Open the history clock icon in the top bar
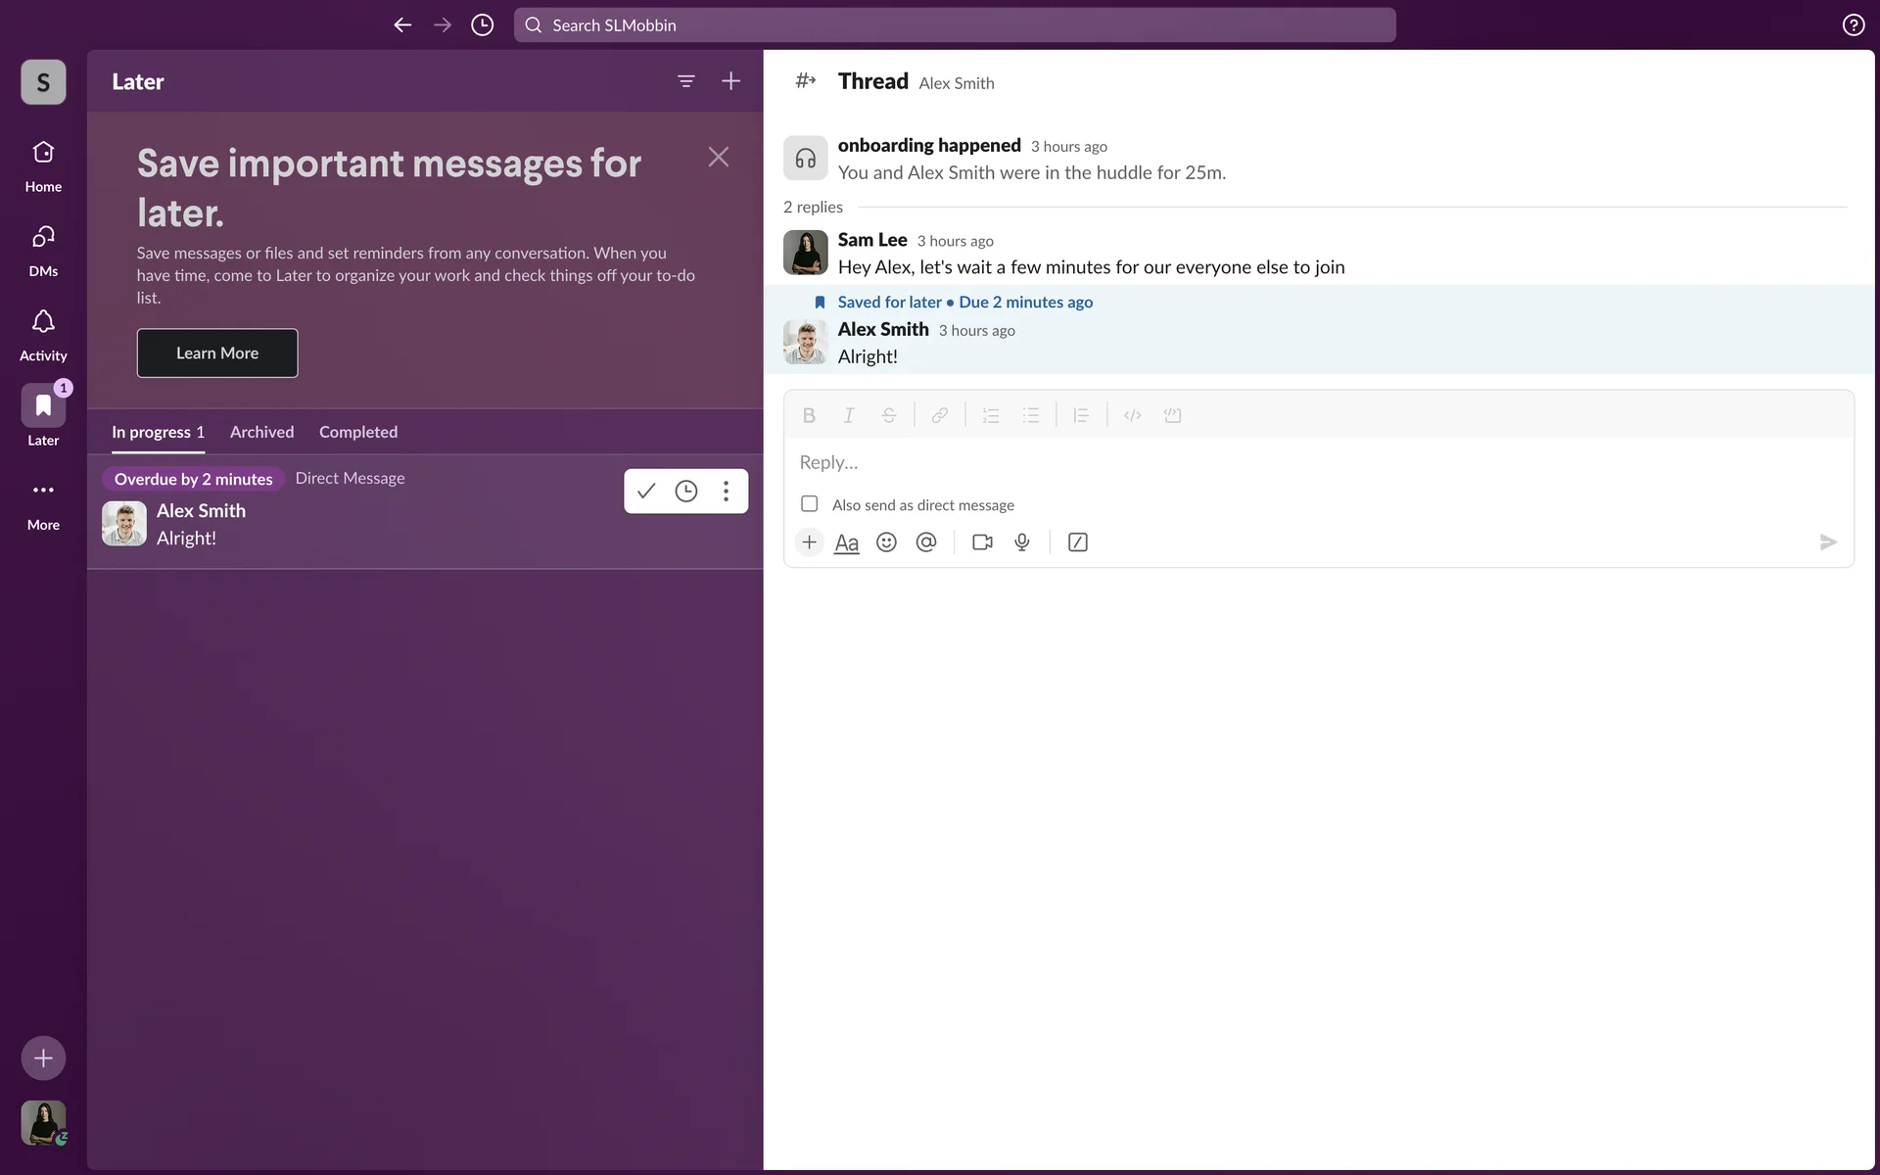This screenshot has height=1175, width=1880. [x=482, y=25]
